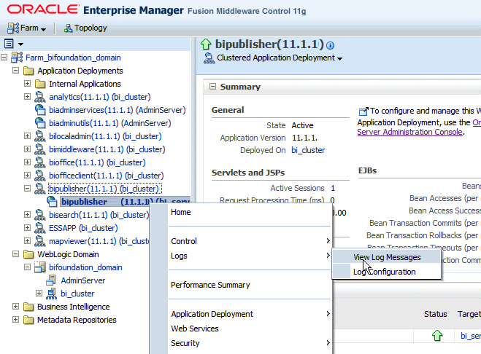Open Performance Summary from context menu
This screenshot has height=354, width=481.
(210, 285)
